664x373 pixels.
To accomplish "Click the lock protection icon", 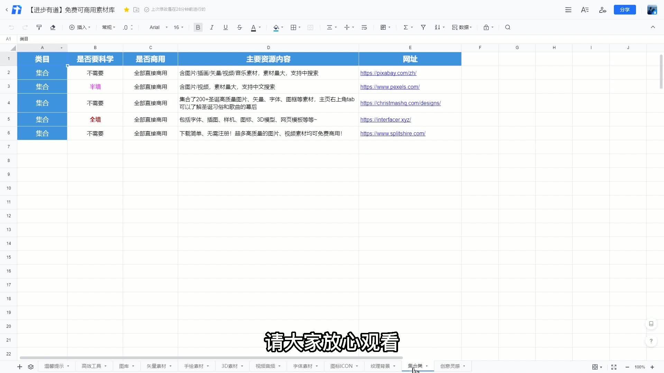I will (x=486, y=27).
